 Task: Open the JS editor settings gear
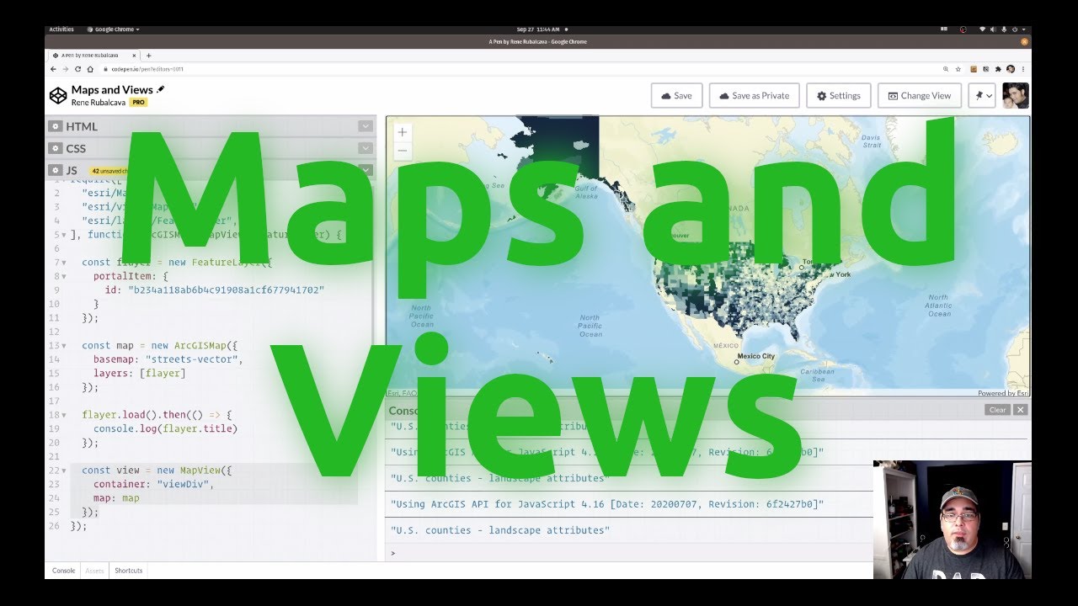pyautogui.click(x=56, y=170)
